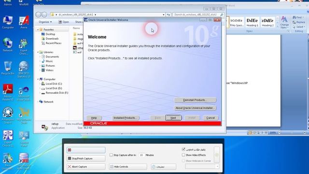This screenshot has height=174, width=309.
Task: Select Local Disk (C:) in tree
Action: click(52, 84)
